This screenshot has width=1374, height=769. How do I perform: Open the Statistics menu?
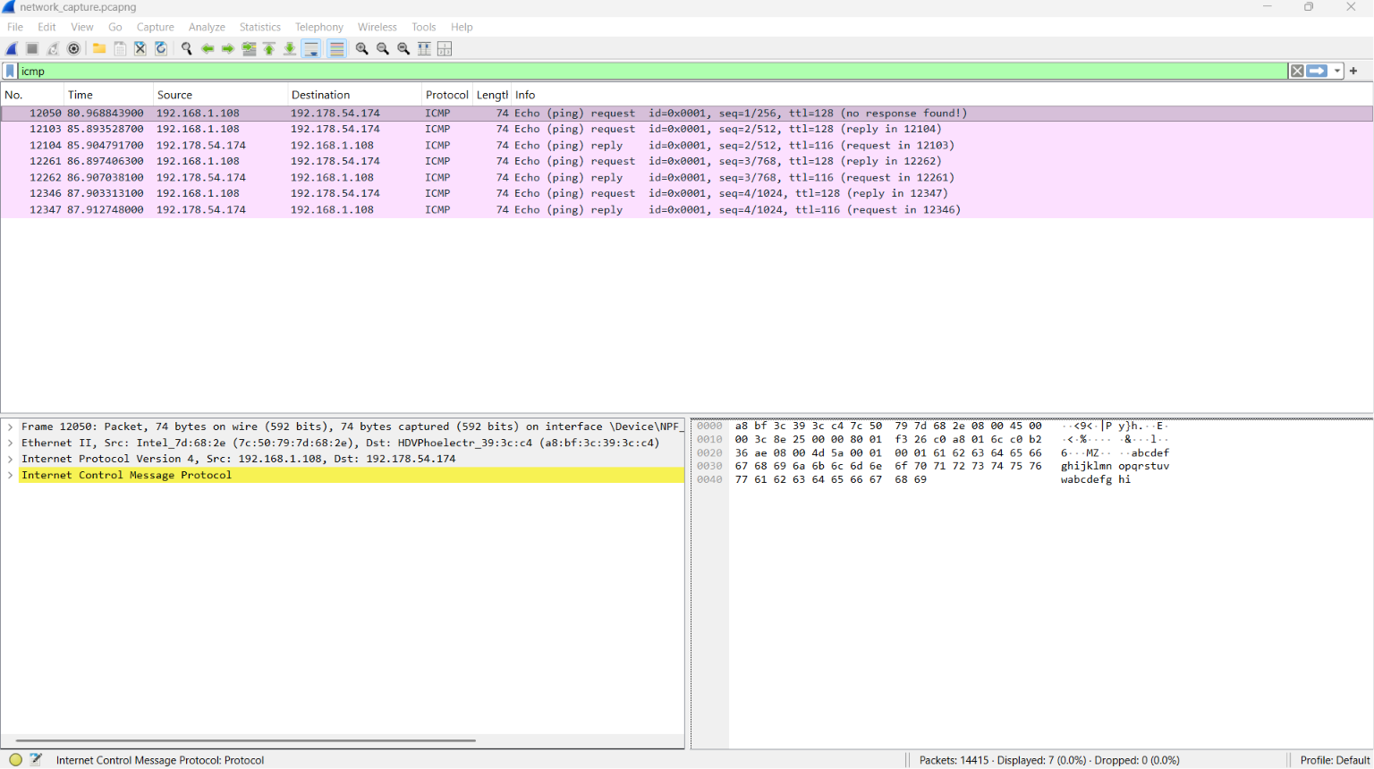click(x=260, y=27)
